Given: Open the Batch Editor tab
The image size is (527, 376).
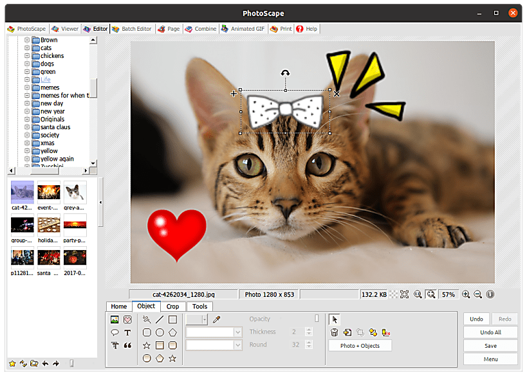Looking at the screenshot, I should tap(132, 29).
